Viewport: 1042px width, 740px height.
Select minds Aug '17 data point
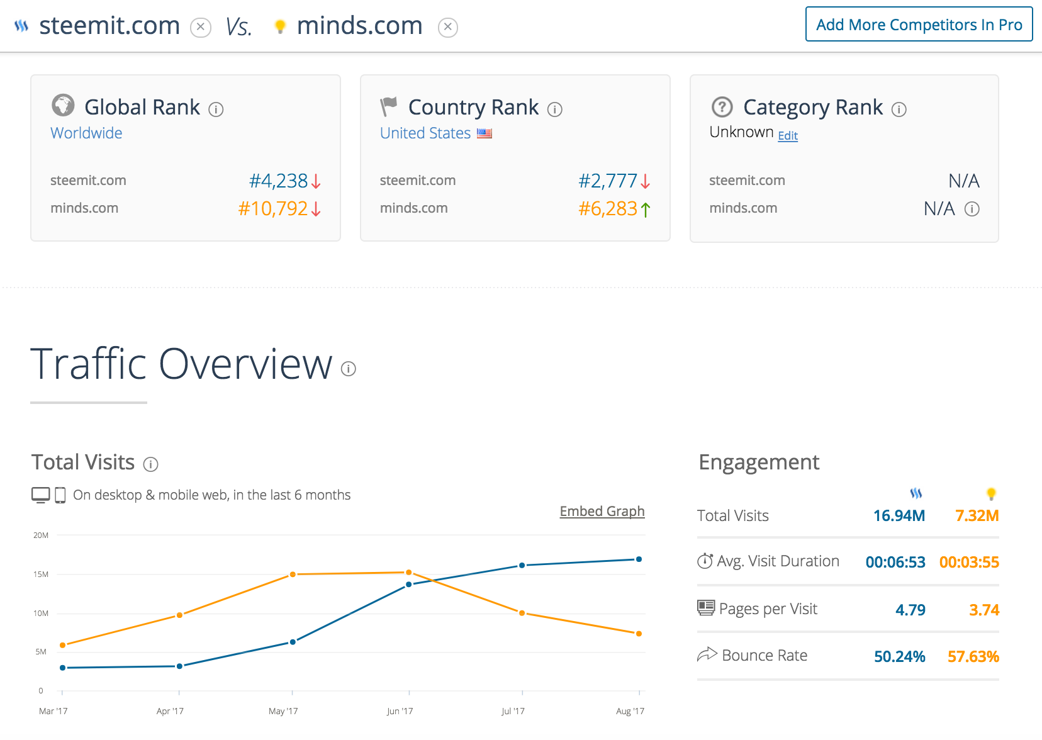(x=639, y=634)
